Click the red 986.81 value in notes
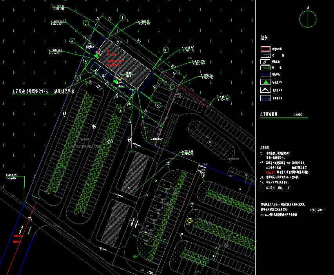 (270, 172)
